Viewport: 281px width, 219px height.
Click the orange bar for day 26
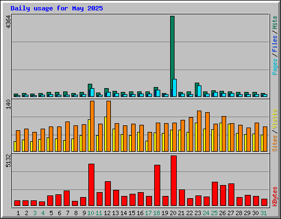click(x=224, y=134)
